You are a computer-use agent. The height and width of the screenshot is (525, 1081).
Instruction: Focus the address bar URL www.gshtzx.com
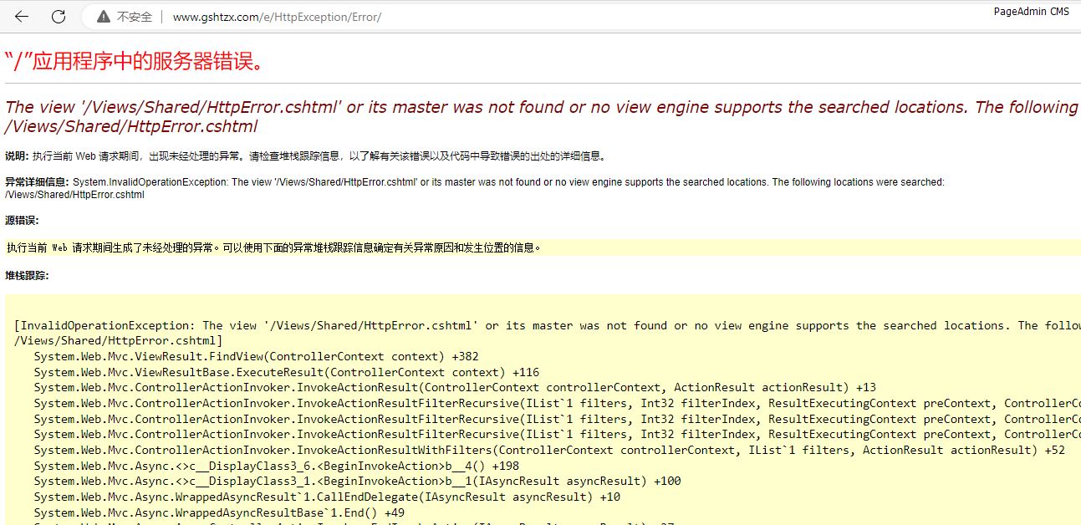(276, 17)
